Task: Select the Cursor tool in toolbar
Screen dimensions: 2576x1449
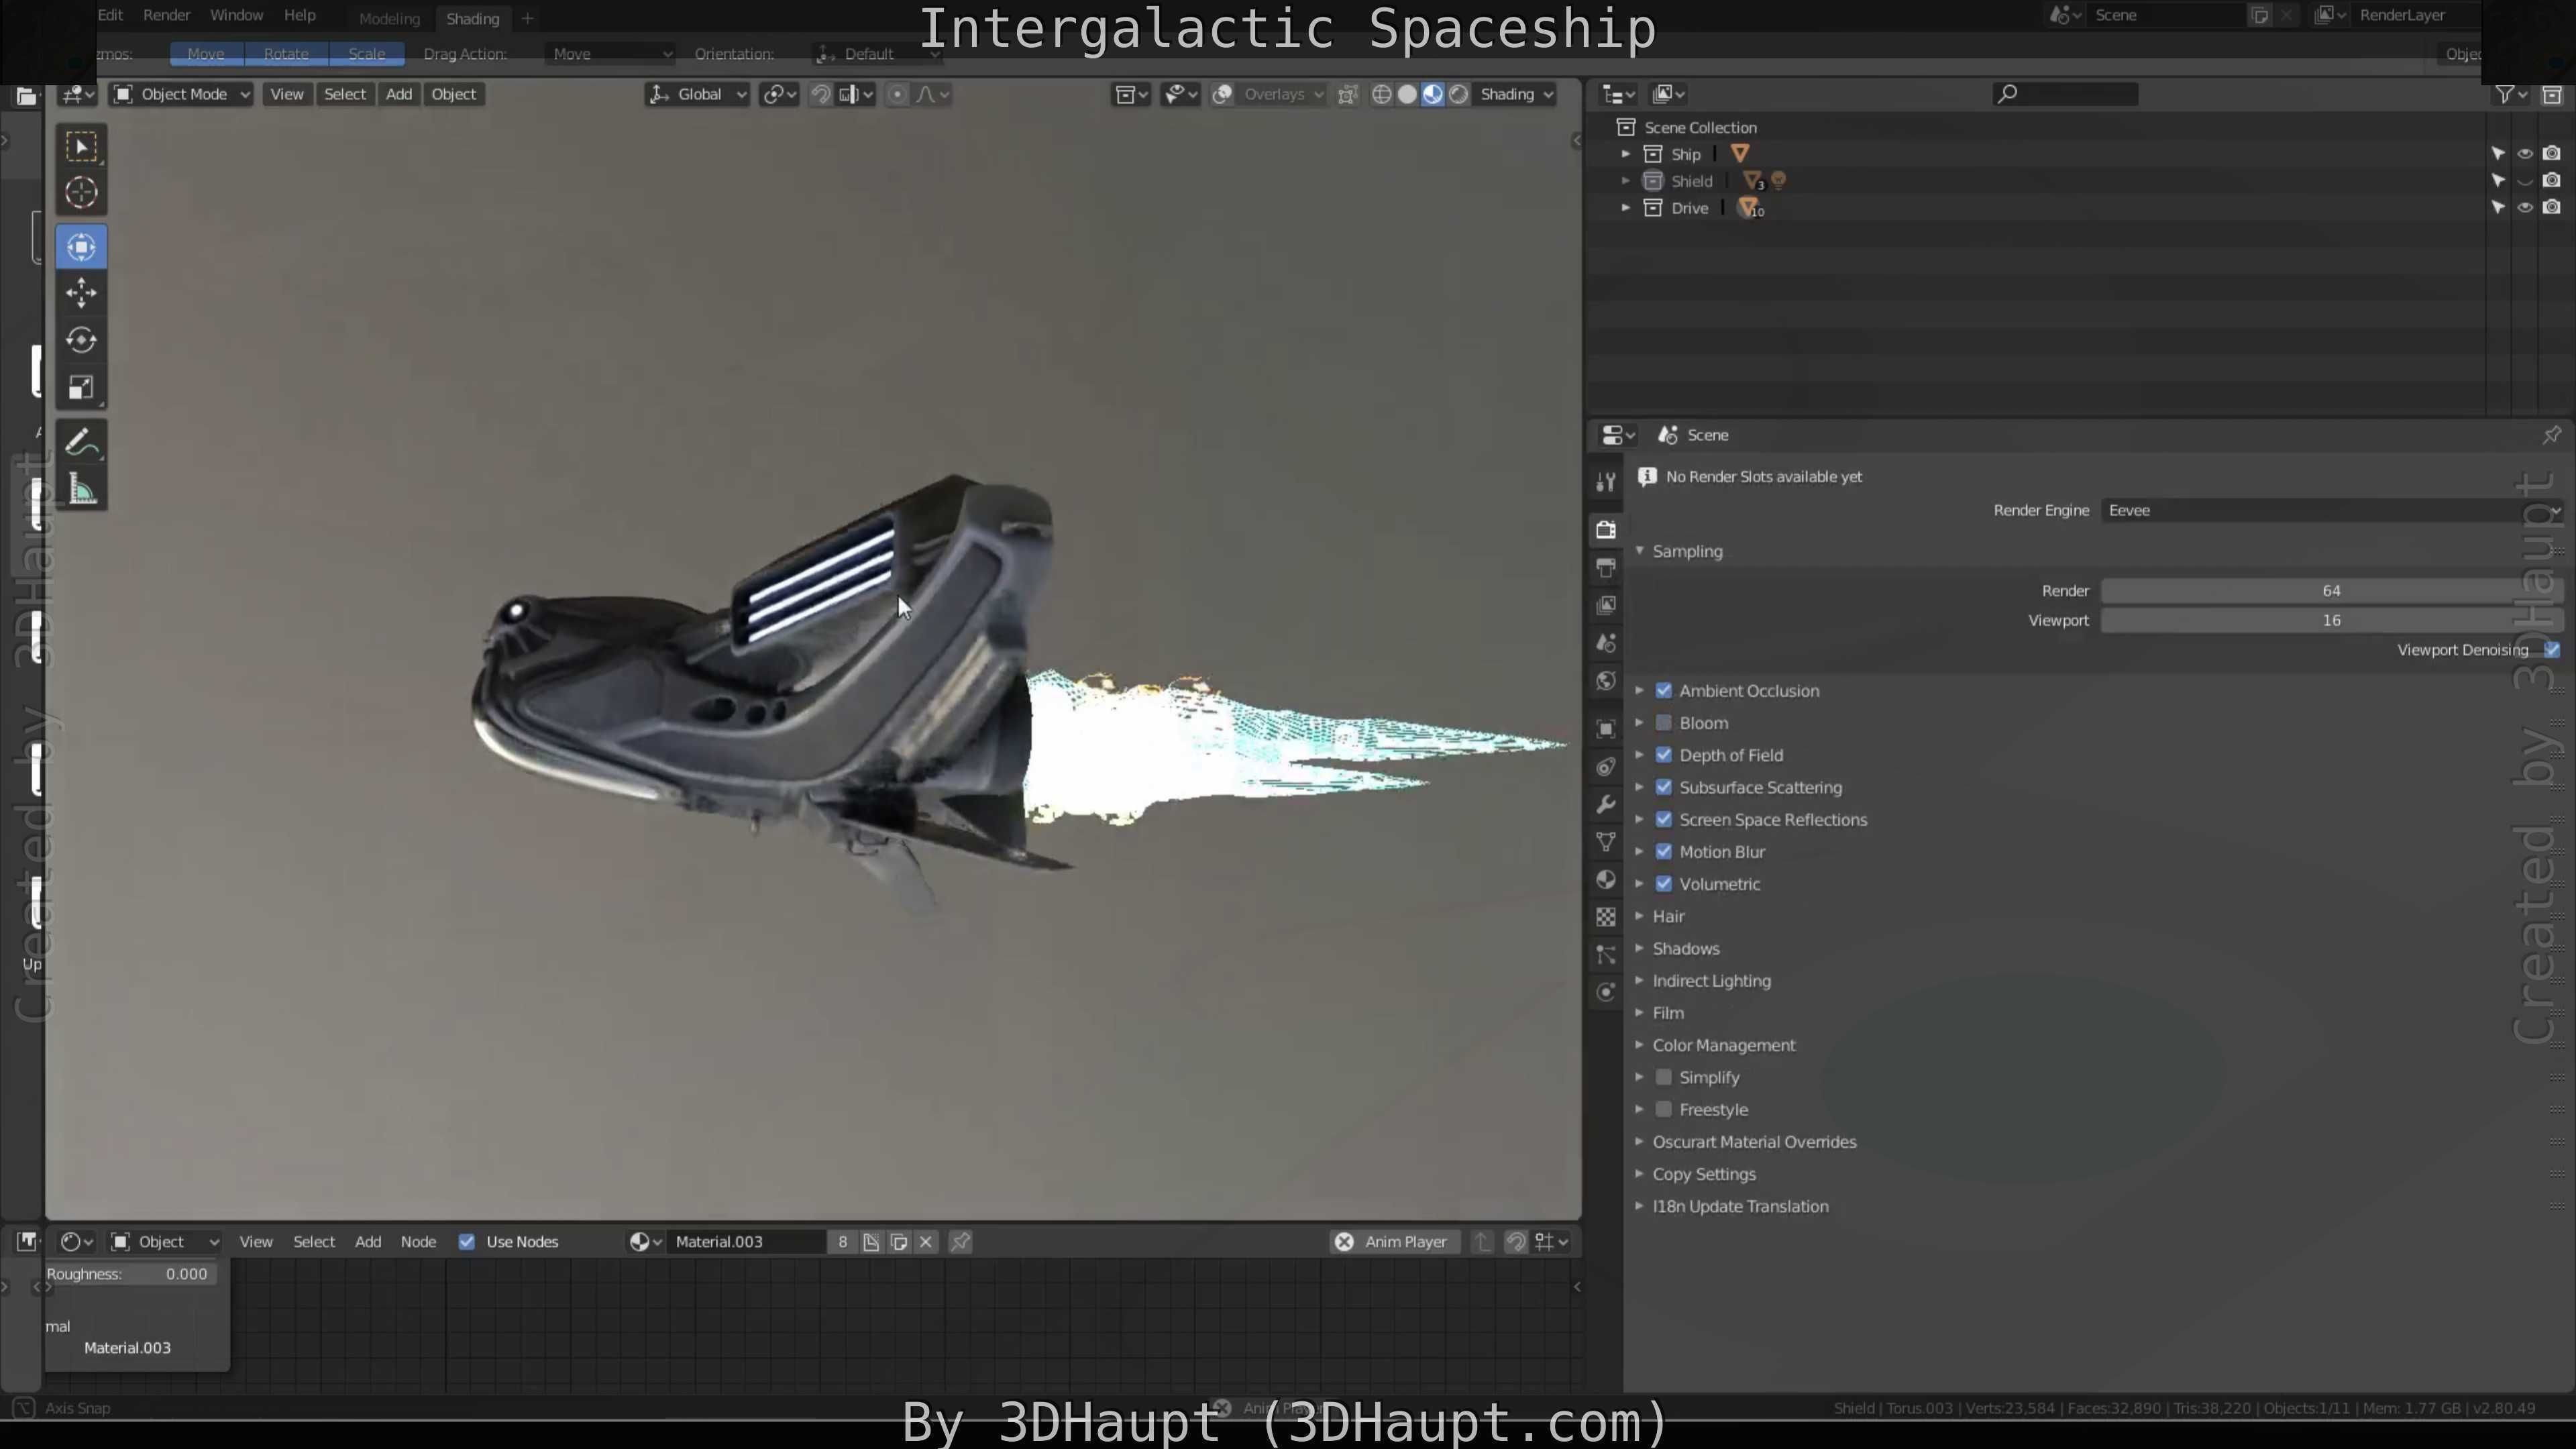Action: pyautogui.click(x=81, y=192)
